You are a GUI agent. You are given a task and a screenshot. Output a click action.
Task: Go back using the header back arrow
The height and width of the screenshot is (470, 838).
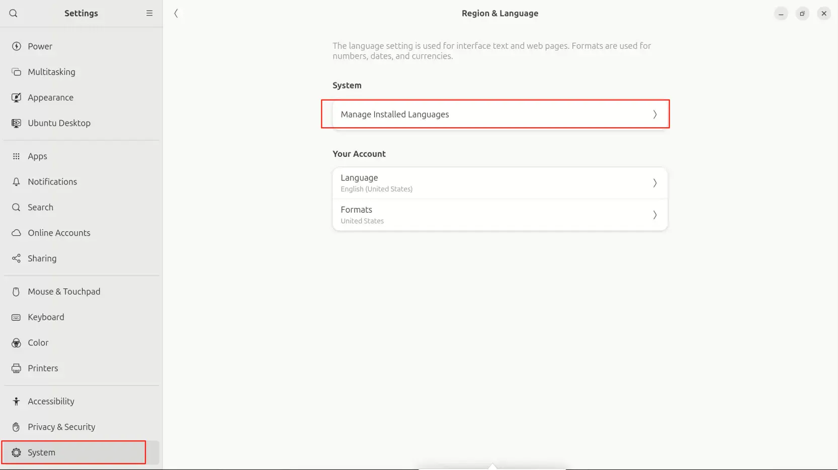[176, 14]
